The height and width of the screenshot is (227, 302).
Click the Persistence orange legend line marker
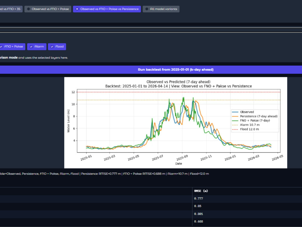(x=235, y=117)
